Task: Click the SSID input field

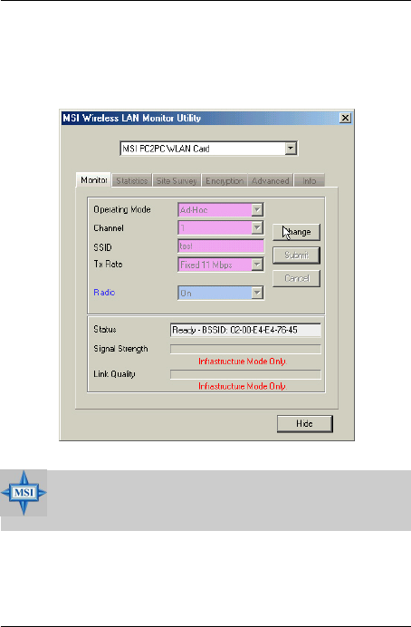Action: point(221,246)
